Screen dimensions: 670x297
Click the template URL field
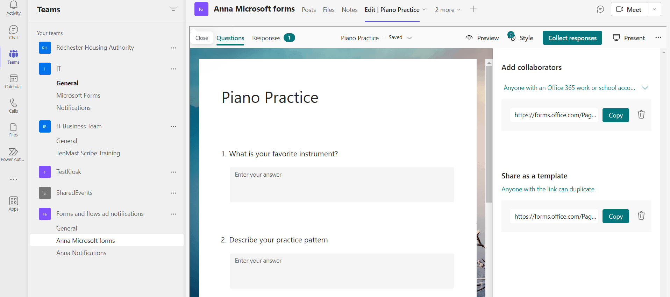[x=554, y=216]
